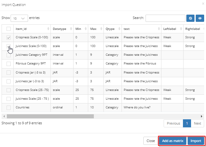The height and width of the screenshot is (147, 206).
Task: Toggle the eye visibility button near search
Action: pos(200,18)
